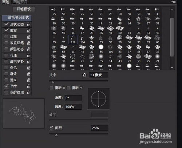This screenshot has width=182, height=148.
Task: Click the restore brush size icon
Action: click(84, 75)
